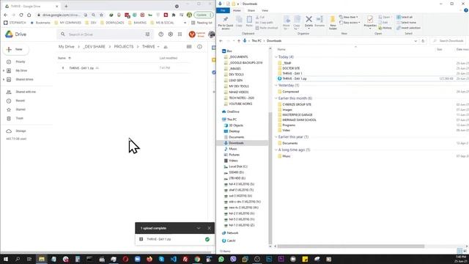Open Drive help question mark icon

161,34
